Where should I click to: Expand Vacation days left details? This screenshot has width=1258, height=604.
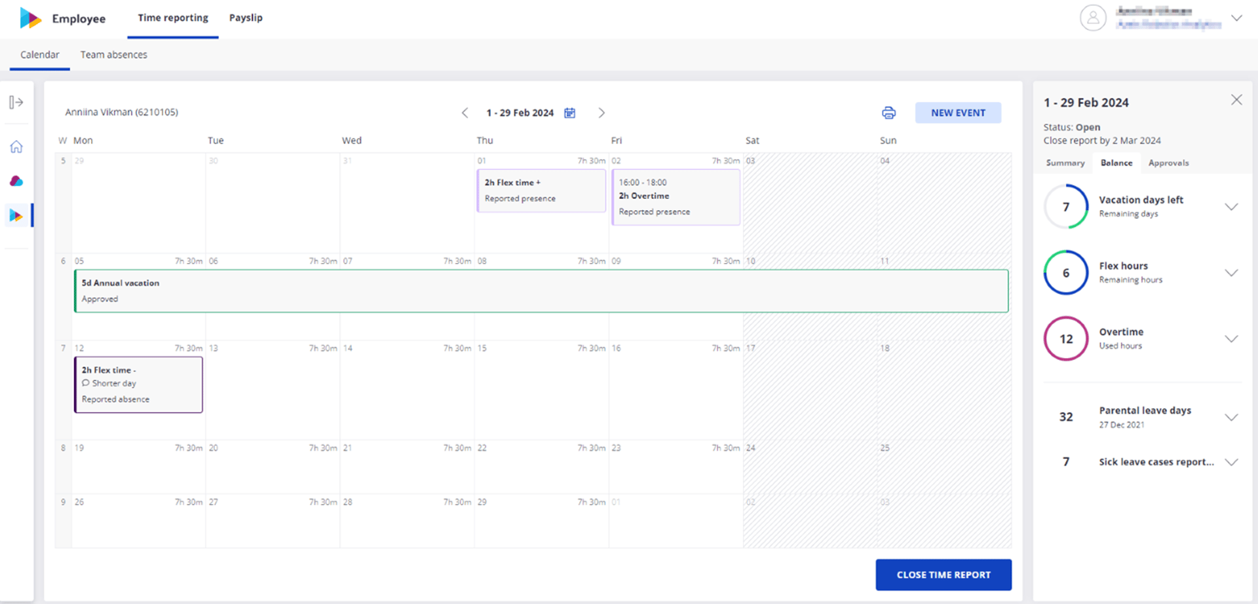point(1231,207)
